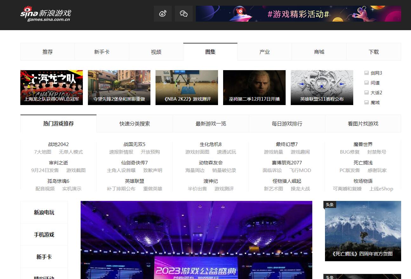411x279 pixels.
Task: Click the image icon beside 魔域
Action: click(366, 103)
